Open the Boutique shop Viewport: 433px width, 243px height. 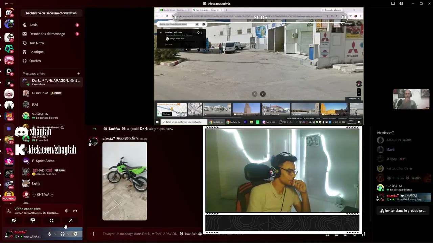coord(51,52)
